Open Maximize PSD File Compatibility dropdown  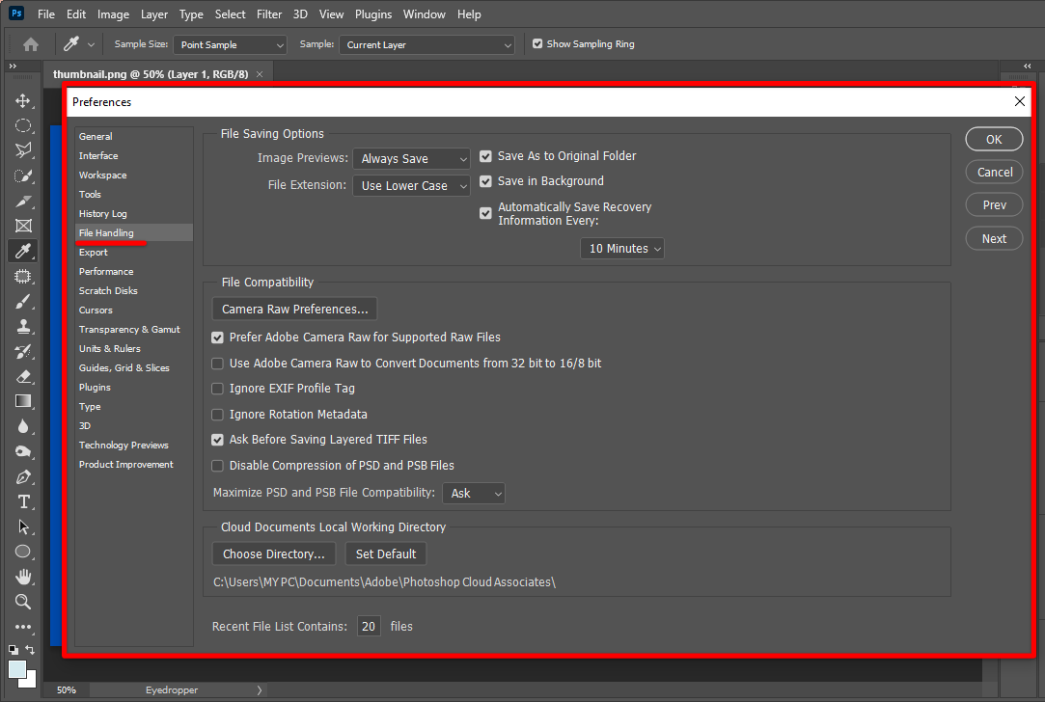tap(474, 494)
